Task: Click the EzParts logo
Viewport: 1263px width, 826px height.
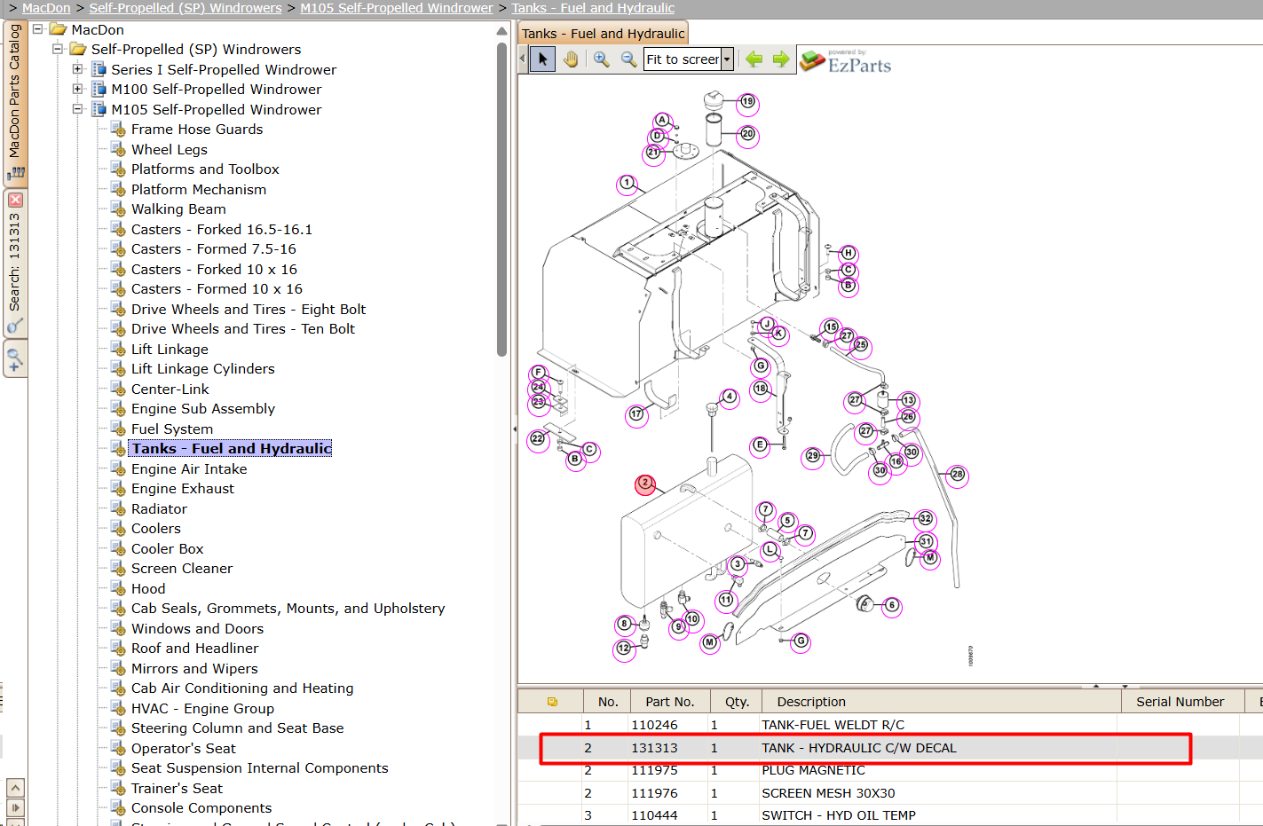Action: (846, 60)
